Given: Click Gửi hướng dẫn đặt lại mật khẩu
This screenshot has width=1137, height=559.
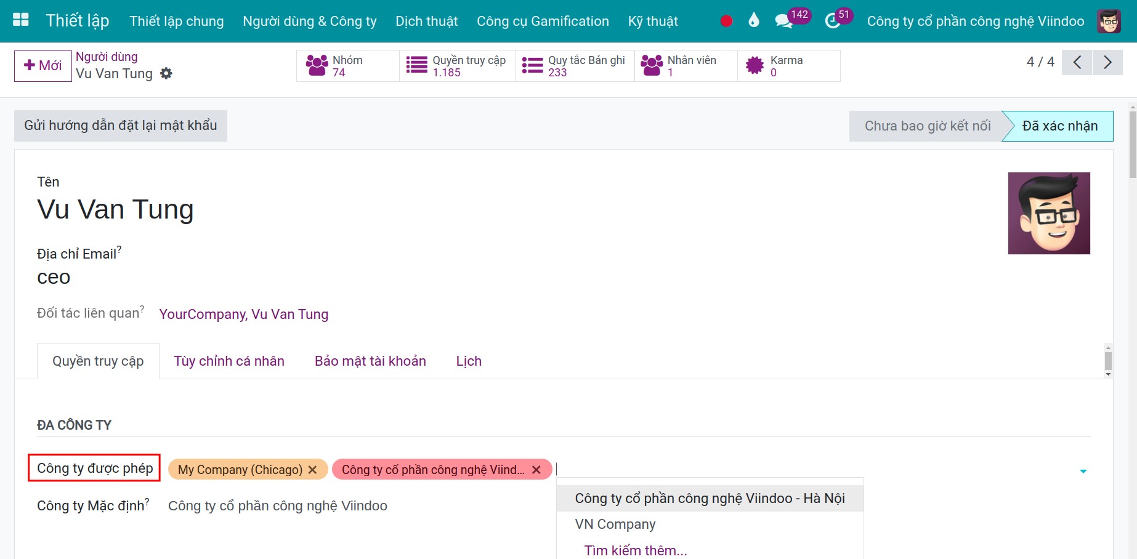Looking at the screenshot, I should [x=121, y=126].
